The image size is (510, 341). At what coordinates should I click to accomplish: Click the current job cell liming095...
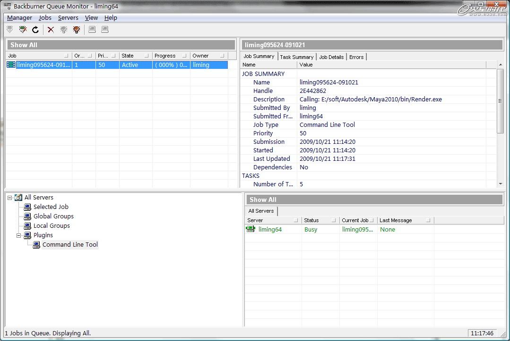pyautogui.click(x=357, y=229)
